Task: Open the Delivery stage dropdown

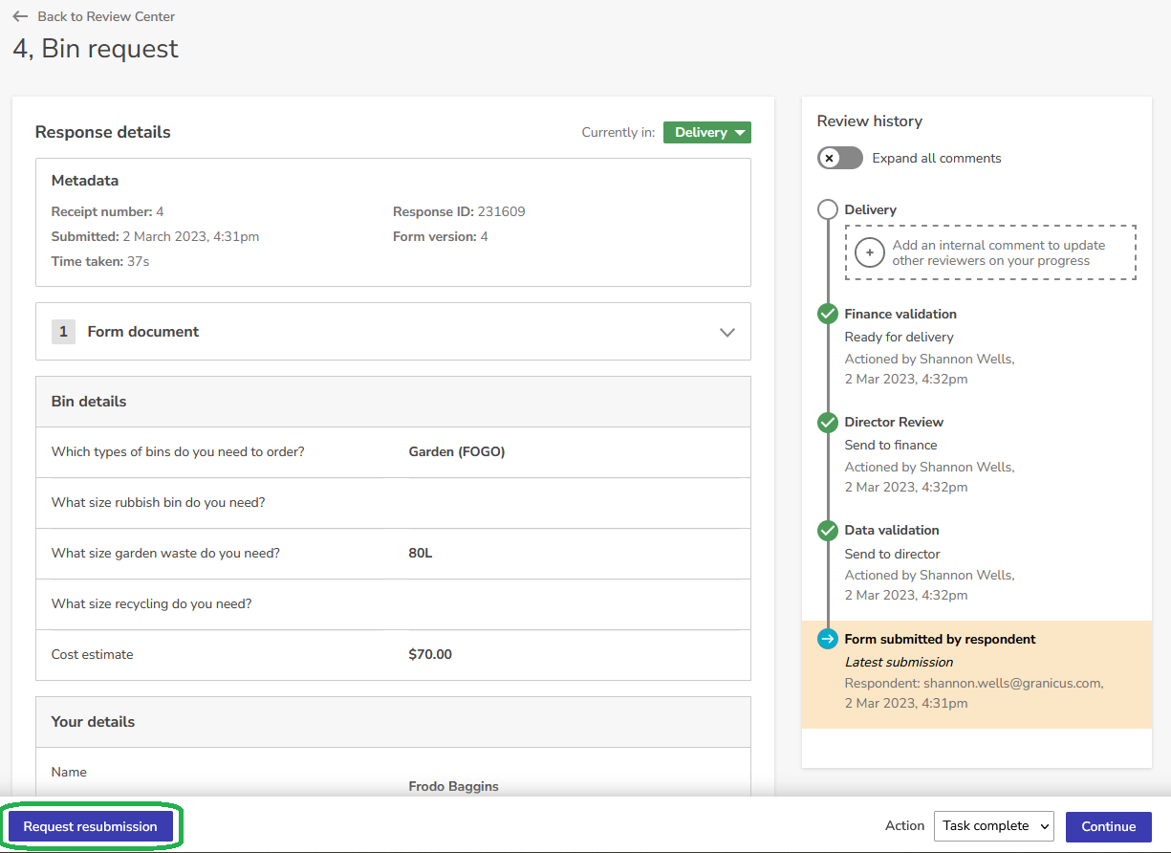Action: pyautogui.click(x=707, y=133)
